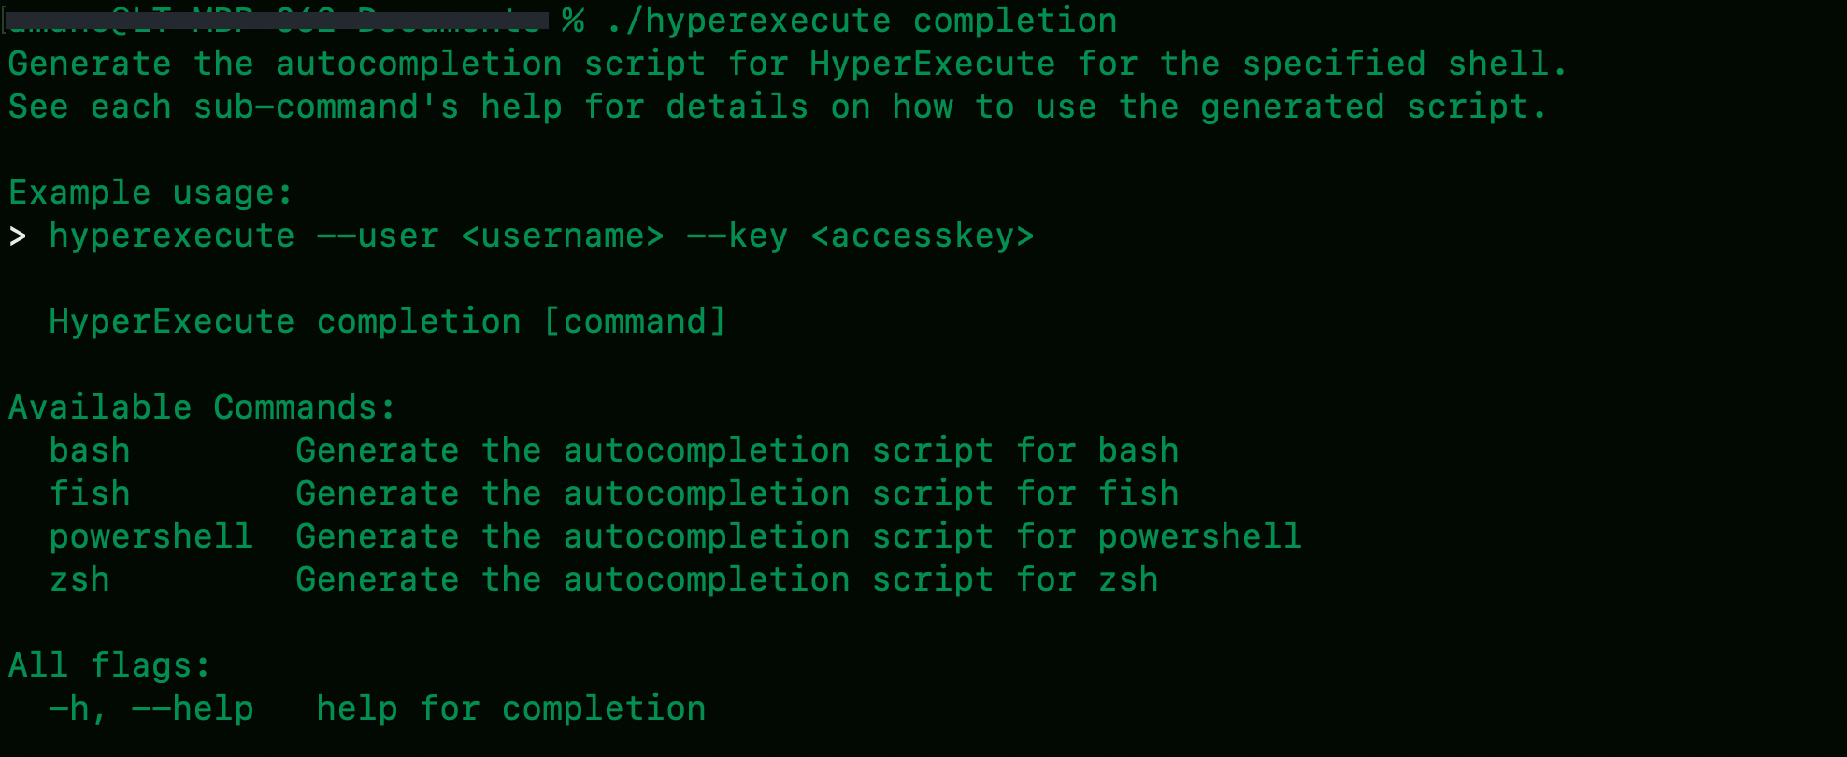Click the --user flag in the example
The height and width of the screenshot is (757, 1847).
point(378,236)
